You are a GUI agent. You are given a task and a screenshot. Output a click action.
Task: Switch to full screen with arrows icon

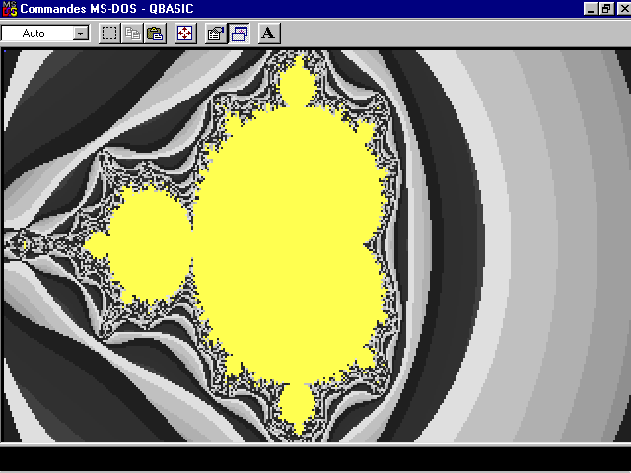[x=185, y=34]
